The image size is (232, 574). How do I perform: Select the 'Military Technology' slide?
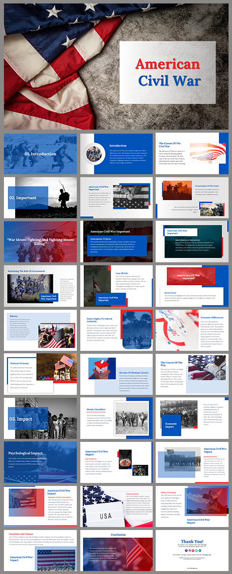pyautogui.click(x=192, y=506)
